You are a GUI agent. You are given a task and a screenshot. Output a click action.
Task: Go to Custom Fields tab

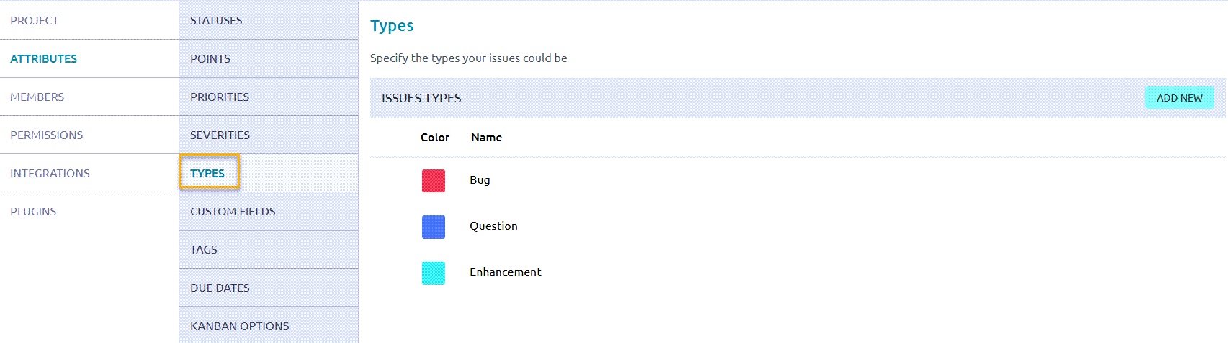233,211
